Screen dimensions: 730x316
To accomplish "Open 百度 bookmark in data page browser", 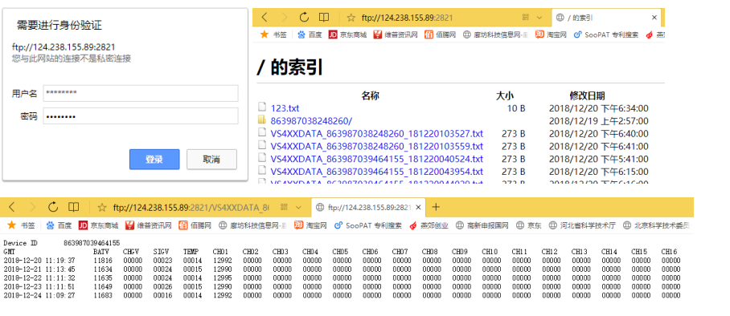I will point(59,225).
